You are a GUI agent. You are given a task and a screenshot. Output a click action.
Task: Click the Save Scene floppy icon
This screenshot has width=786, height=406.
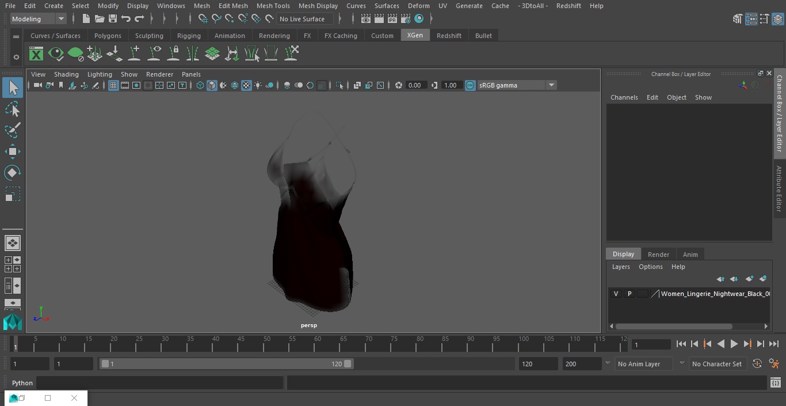pyautogui.click(x=113, y=19)
